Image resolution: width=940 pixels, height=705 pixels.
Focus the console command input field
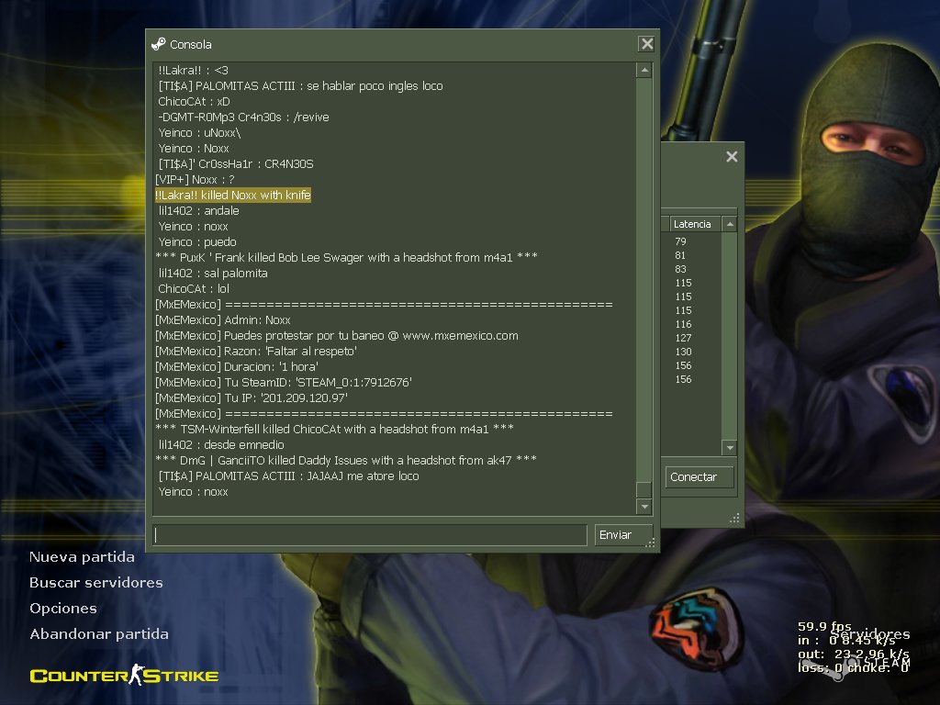coord(370,535)
